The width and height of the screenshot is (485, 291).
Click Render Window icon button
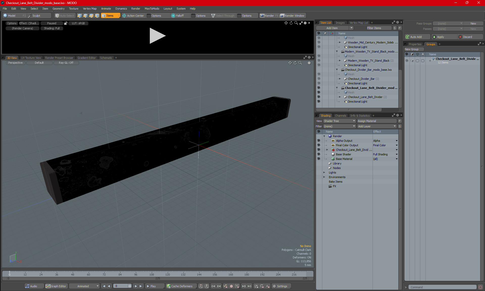[293, 16]
